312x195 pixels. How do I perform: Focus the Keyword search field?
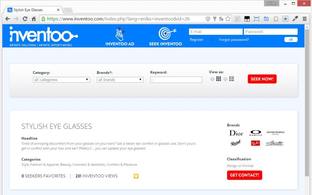[x=176, y=80]
